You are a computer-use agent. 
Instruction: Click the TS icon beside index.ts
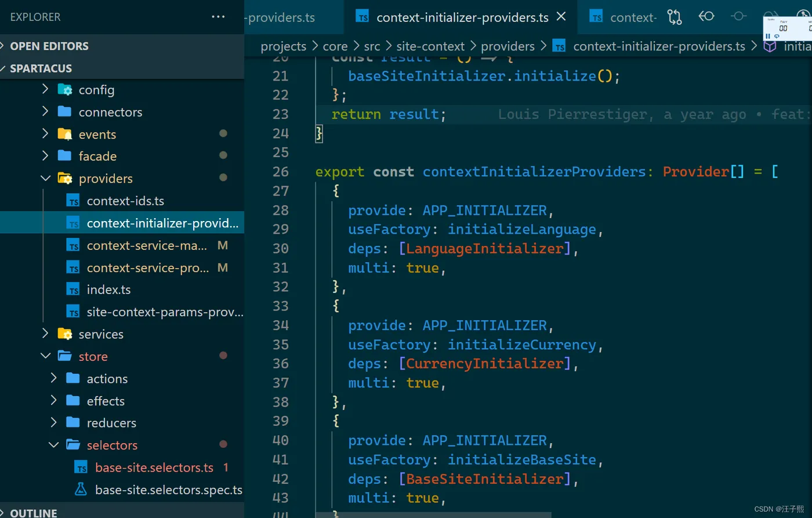pyautogui.click(x=73, y=289)
